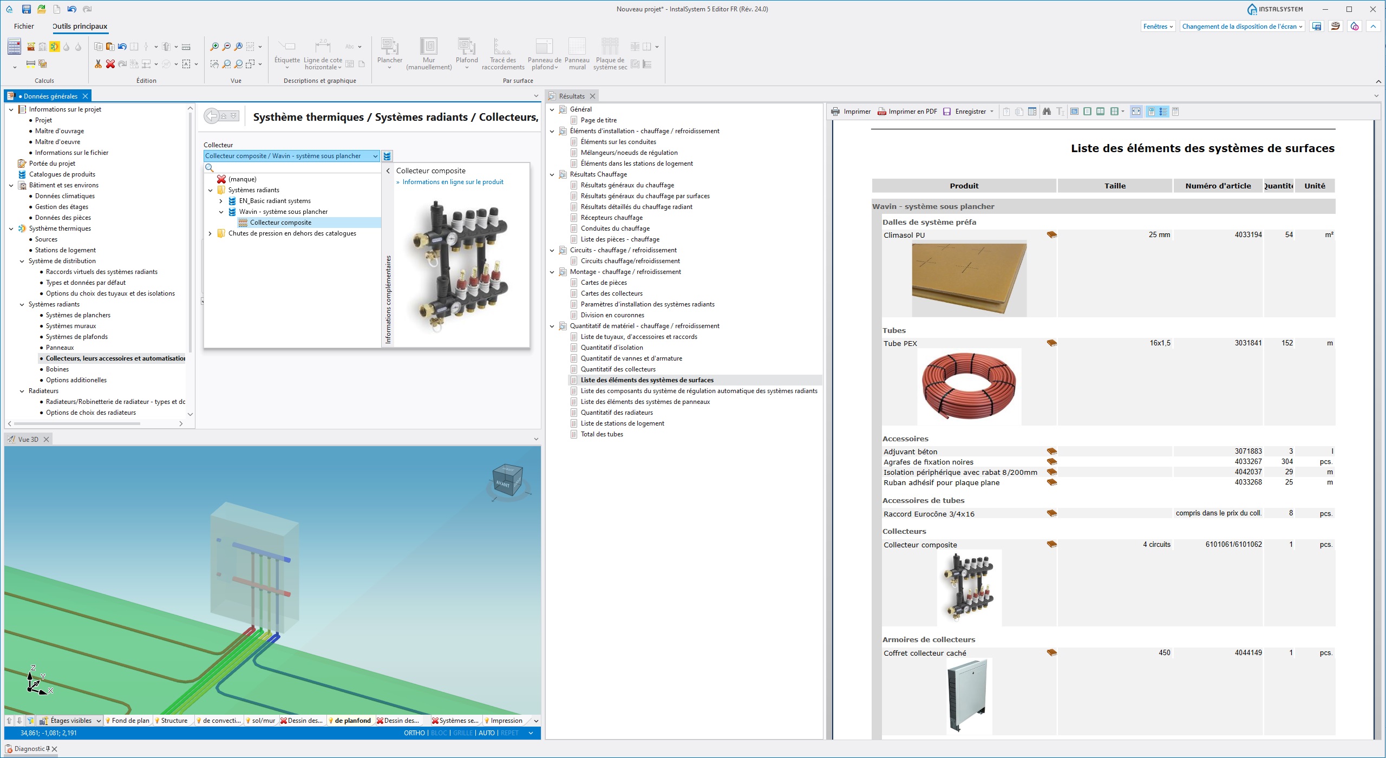Click the Paste clipboard icon in Édition
This screenshot has width=1386, height=758.
coord(110,47)
